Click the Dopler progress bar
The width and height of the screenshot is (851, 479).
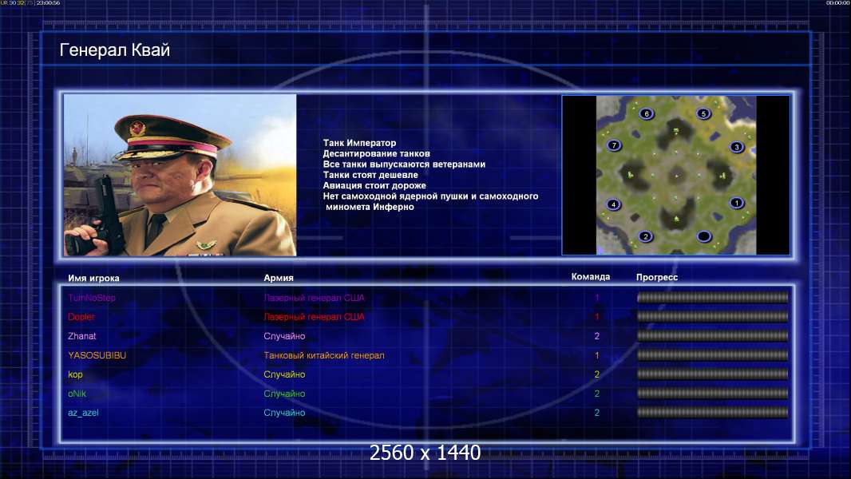pos(712,316)
